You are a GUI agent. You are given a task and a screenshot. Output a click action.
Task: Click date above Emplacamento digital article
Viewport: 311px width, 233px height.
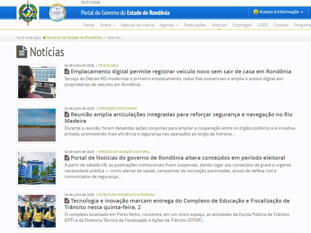[x=79, y=65]
